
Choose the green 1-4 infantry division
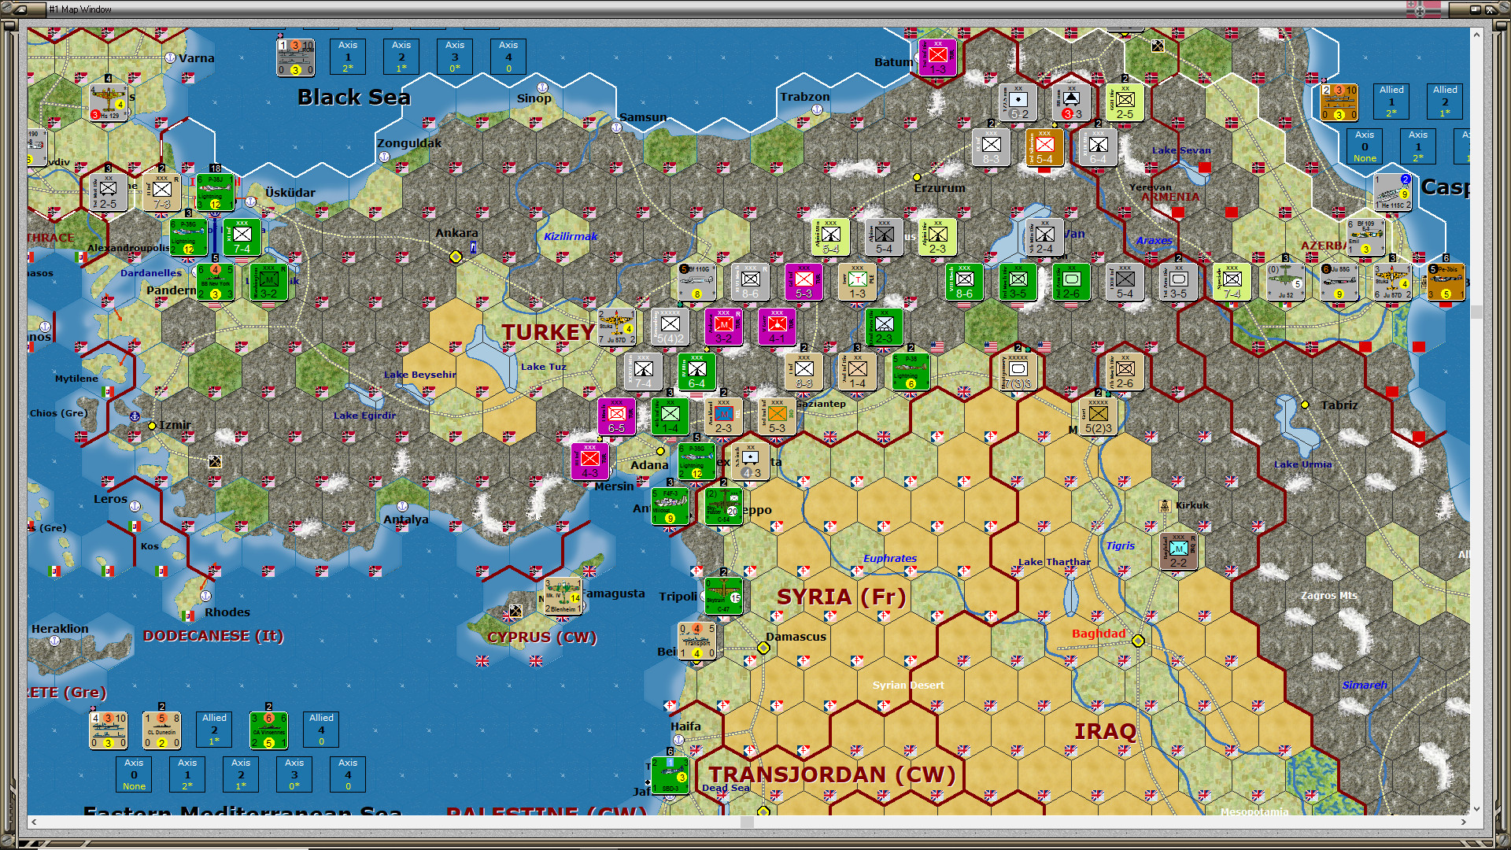click(x=670, y=416)
